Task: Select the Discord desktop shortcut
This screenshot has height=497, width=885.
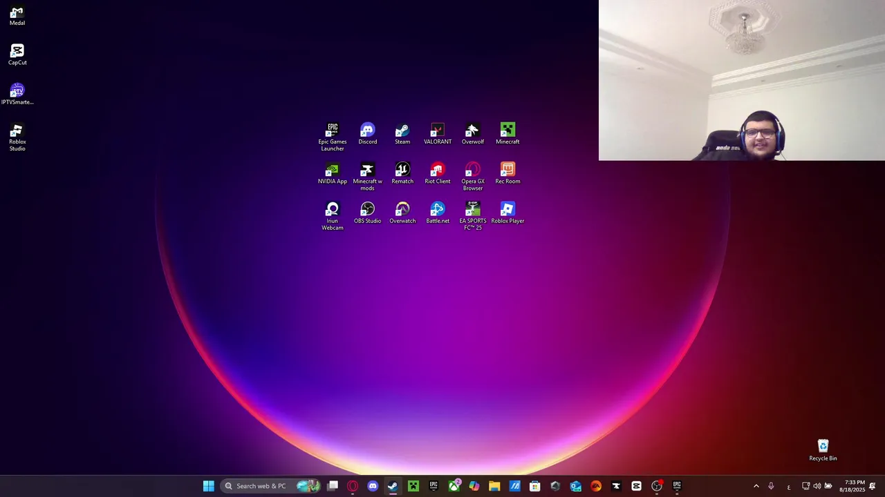Action: [x=368, y=134]
